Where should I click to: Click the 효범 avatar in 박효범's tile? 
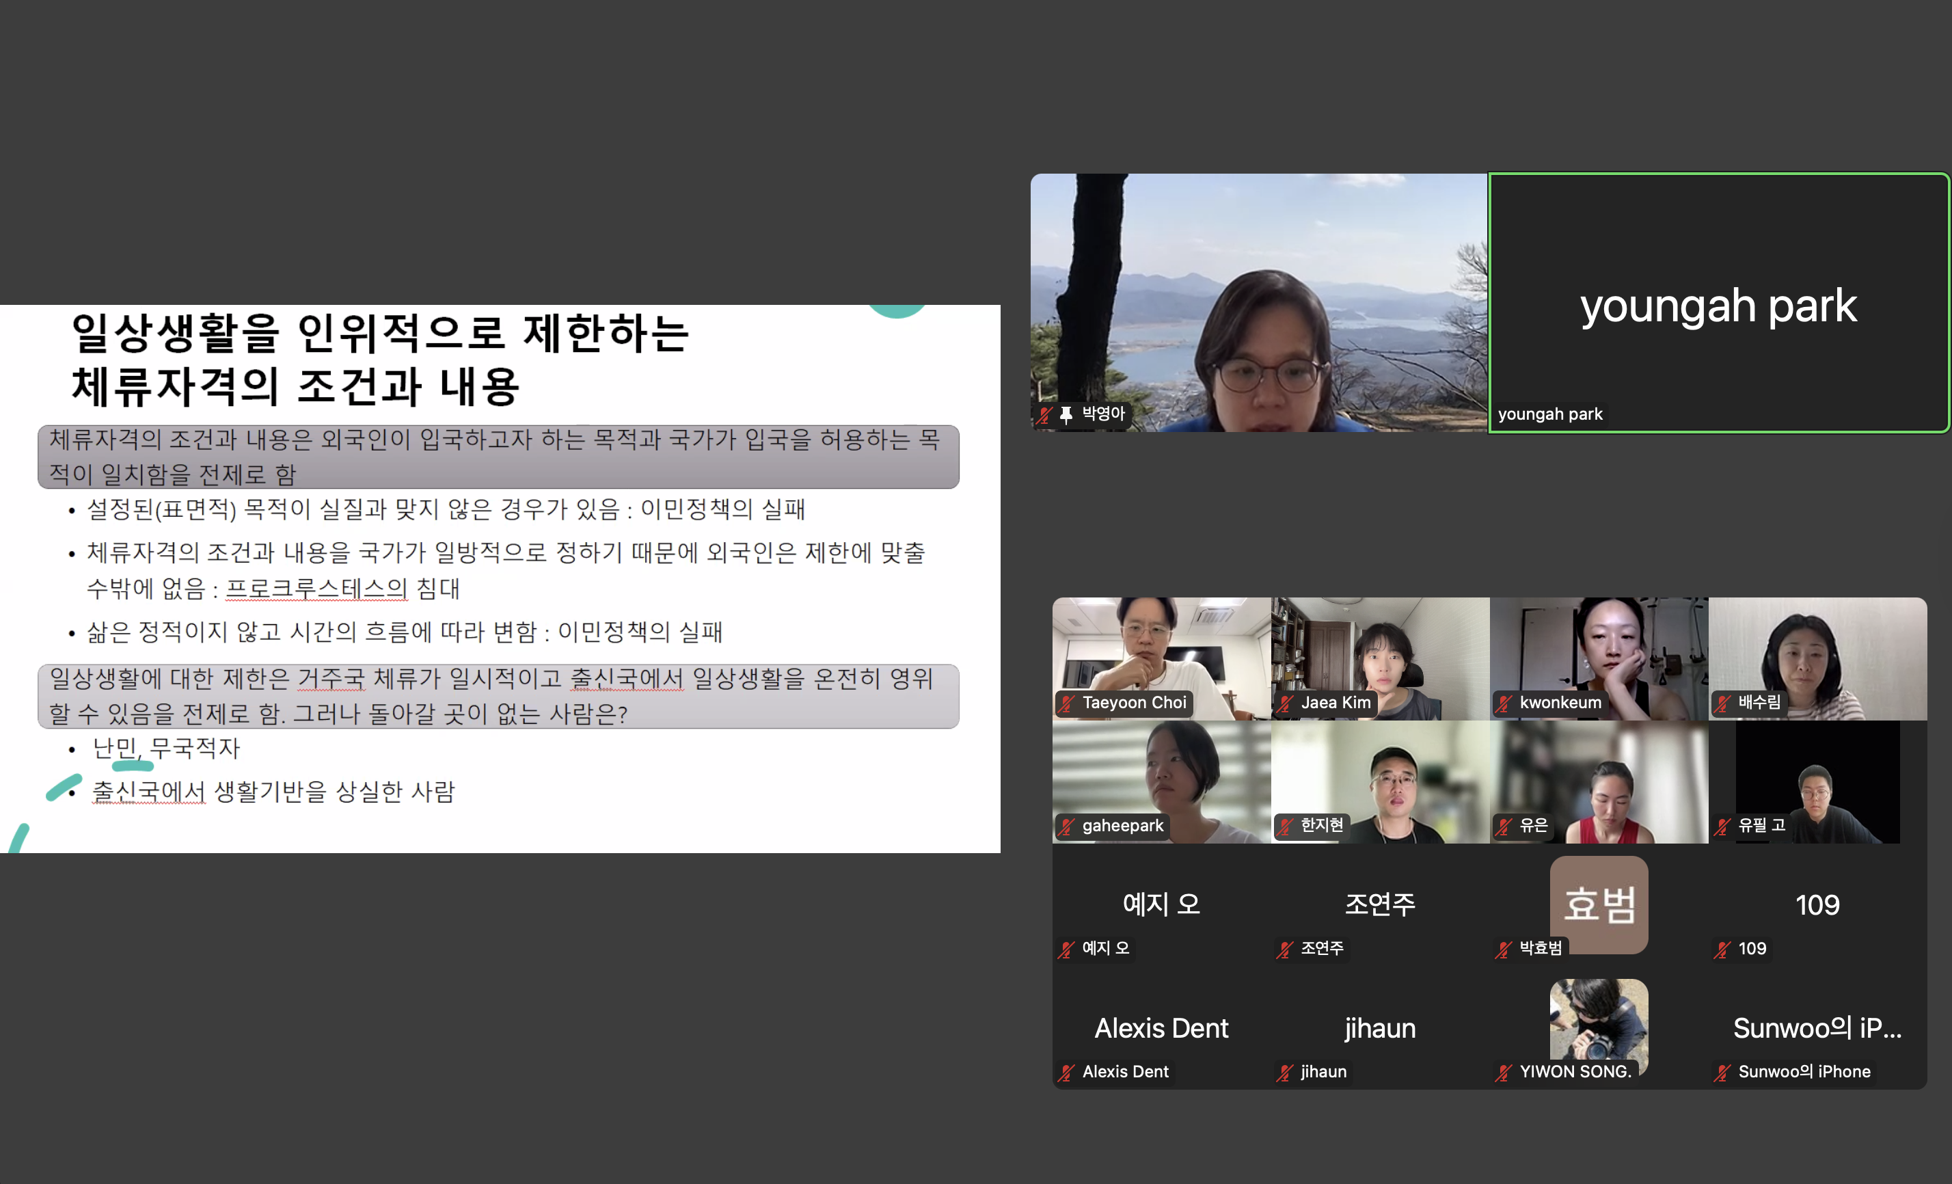(1599, 904)
